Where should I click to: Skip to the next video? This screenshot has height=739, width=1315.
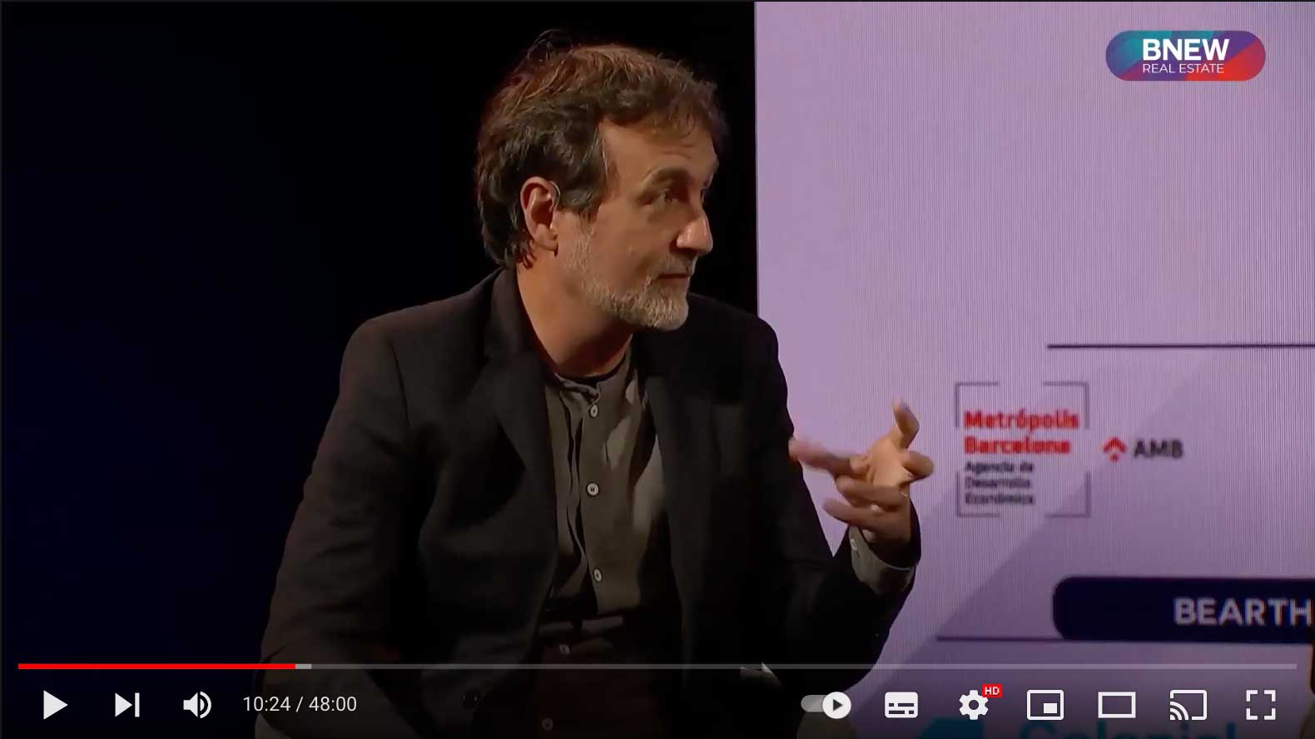[127, 705]
